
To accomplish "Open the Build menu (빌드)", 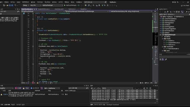I will pyautogui.click(x=33, y=2).
